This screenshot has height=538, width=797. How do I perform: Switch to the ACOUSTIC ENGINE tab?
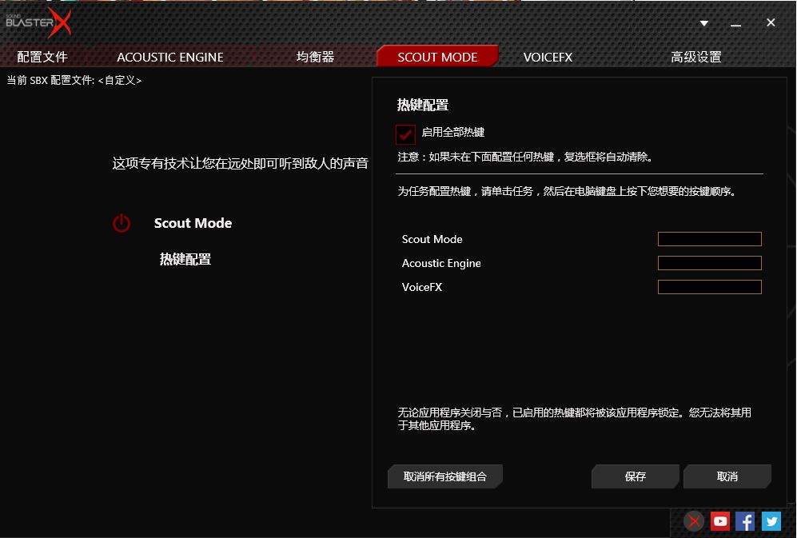[x=170, y=57]
